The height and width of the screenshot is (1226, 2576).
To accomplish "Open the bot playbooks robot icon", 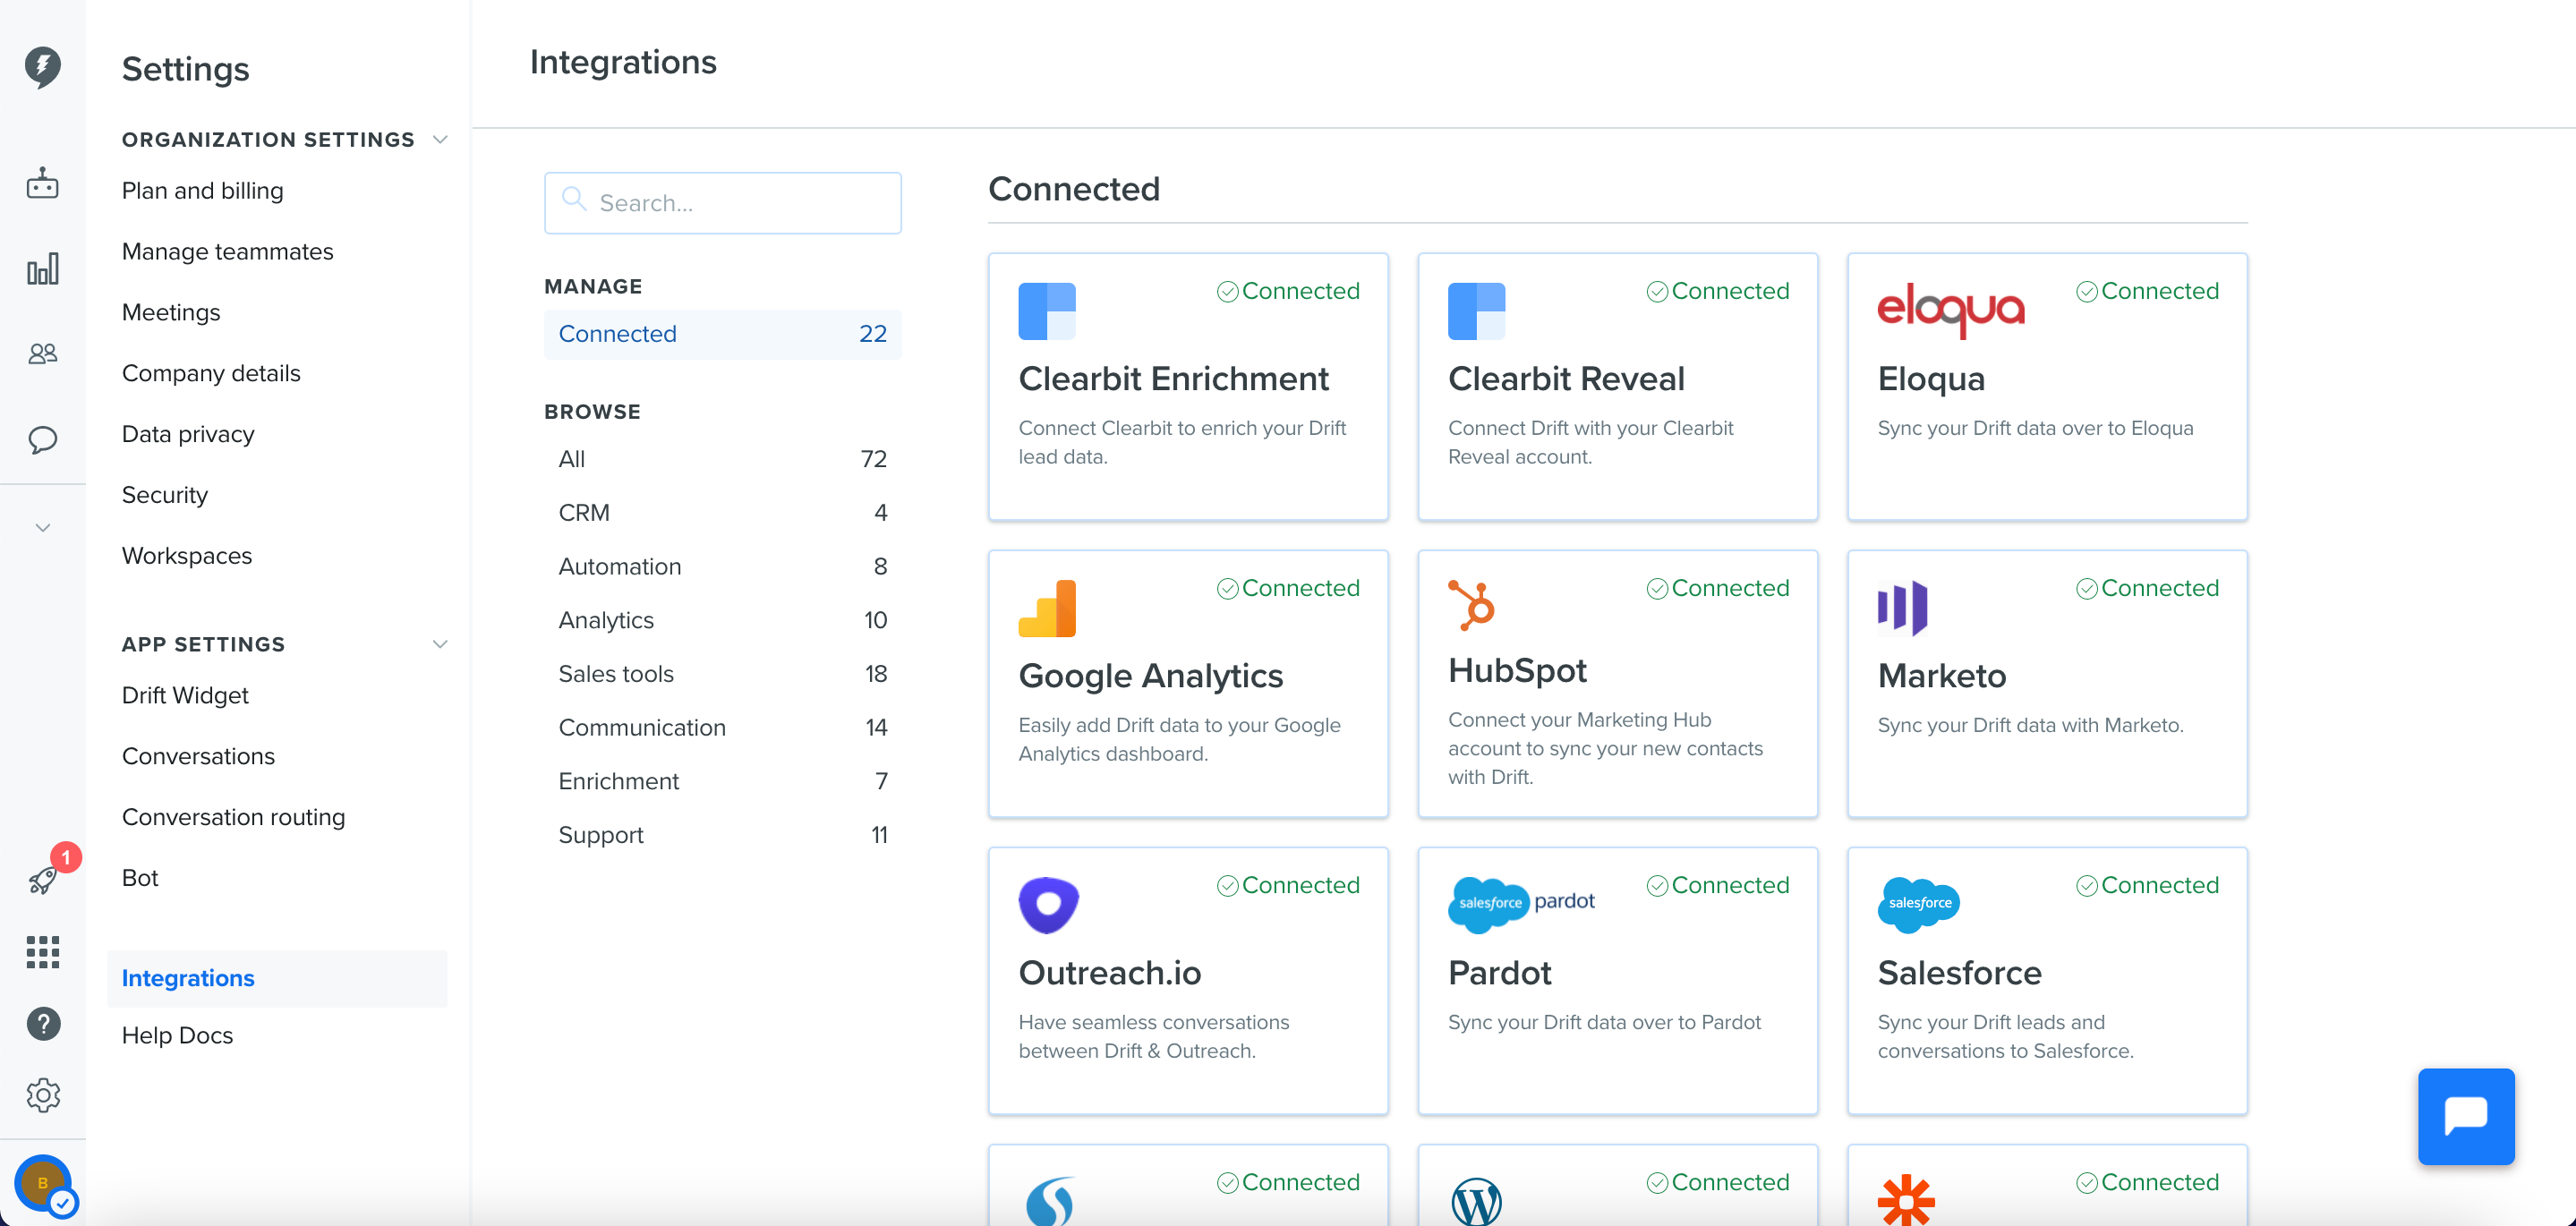I will [x=42, y=184].
